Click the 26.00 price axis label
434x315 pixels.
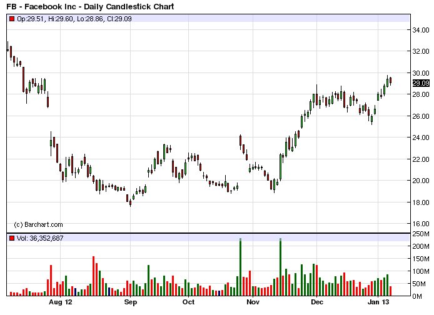pos(421,116)
